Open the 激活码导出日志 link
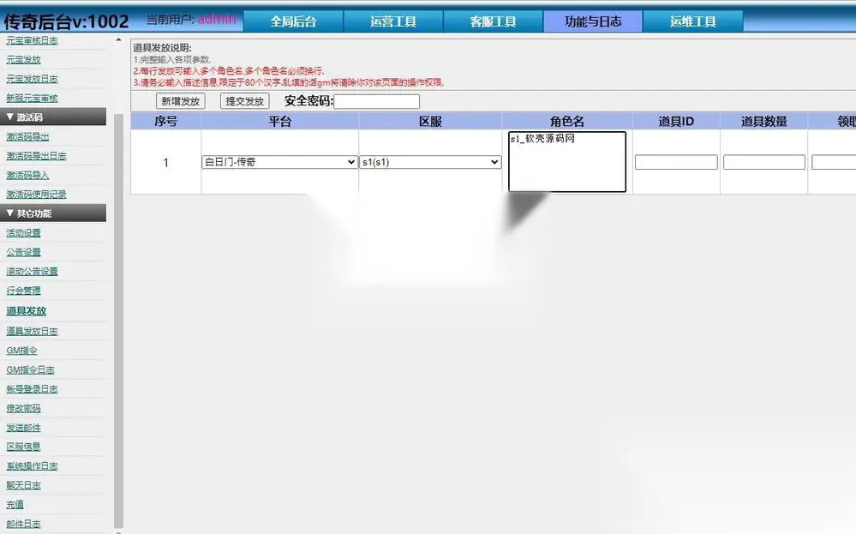The height and width of the screenshot is (534, 856). tap(36, 156)
